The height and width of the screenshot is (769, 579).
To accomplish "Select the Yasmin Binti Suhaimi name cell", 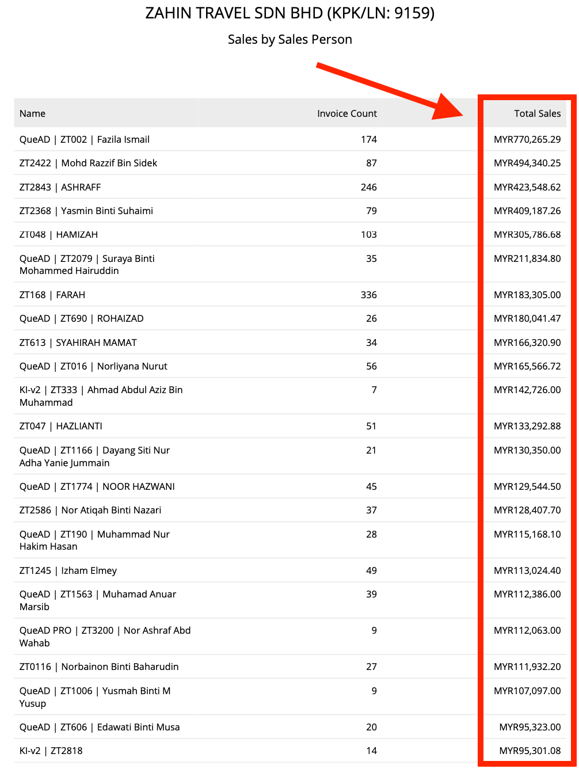I will click(x=86, y=211).
